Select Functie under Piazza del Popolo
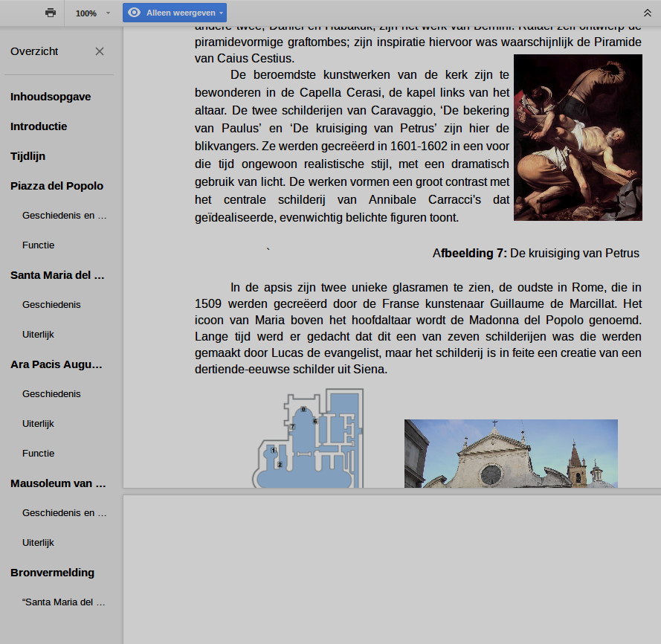This screenshot has width=661, height=644. 39,245
